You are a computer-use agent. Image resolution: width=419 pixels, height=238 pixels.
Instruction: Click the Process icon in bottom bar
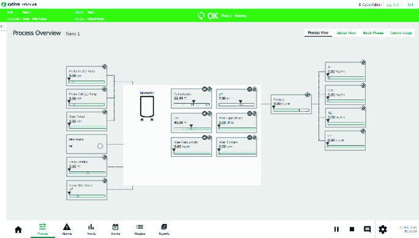[43, 229]
